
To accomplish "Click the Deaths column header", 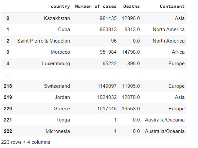I will tap(131, 7).
